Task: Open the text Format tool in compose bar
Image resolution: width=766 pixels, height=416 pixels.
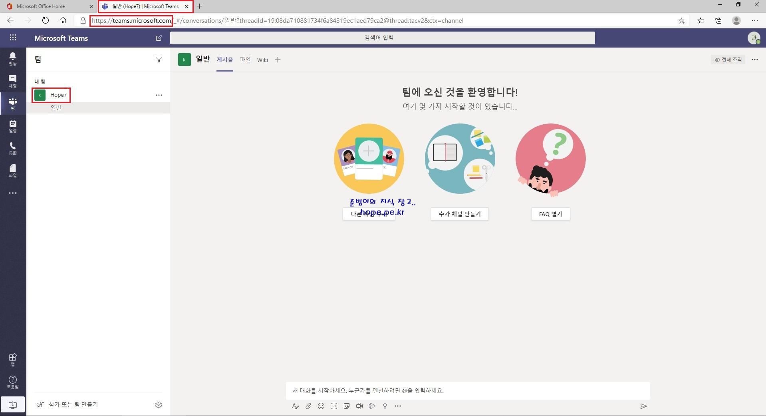Action: click(295, 406)
